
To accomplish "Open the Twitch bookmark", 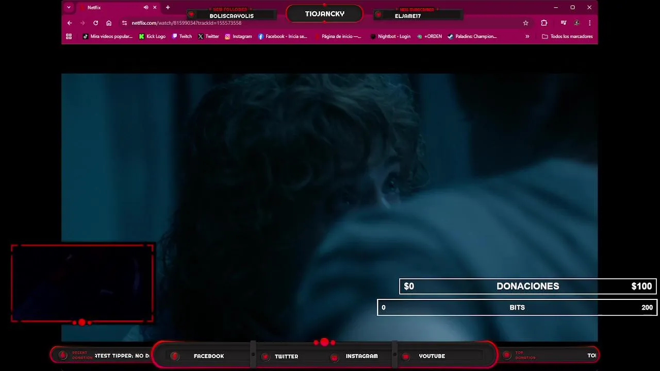I will [x=182, y=37].
